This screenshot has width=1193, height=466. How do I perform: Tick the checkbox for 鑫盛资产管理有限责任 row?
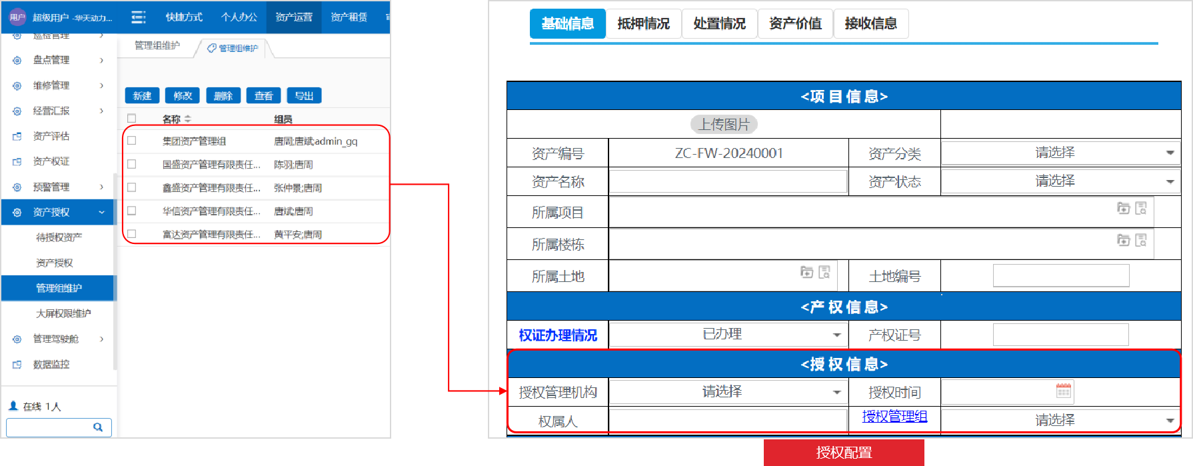coord(132,187)
